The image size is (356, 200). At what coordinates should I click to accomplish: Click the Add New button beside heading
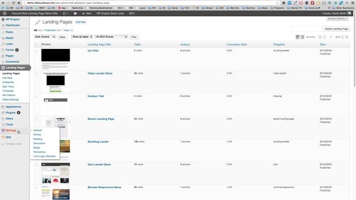(81, 22)
